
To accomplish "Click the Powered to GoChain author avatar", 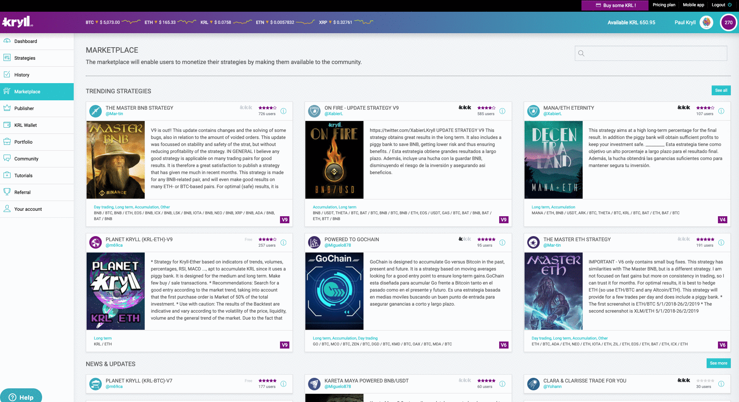I will click(314, 242).
